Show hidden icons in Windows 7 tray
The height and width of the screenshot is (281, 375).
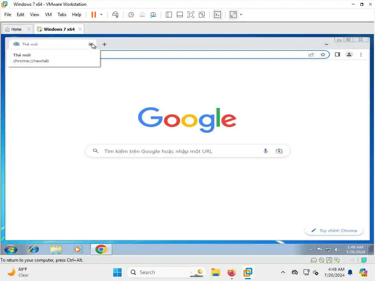coord(311,250)
